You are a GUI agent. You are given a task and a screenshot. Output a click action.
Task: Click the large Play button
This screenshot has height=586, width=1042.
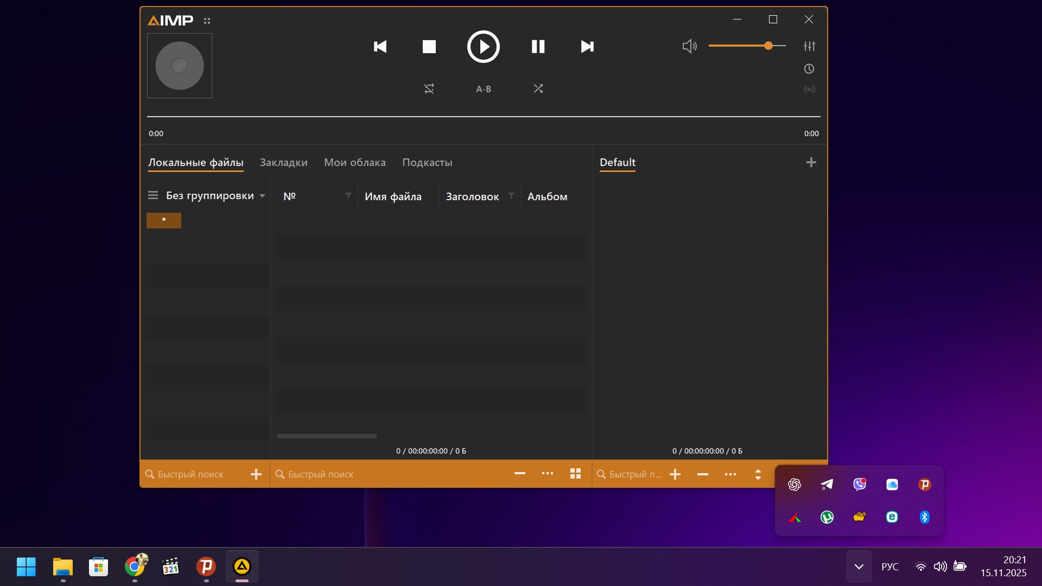coord(483,47)
